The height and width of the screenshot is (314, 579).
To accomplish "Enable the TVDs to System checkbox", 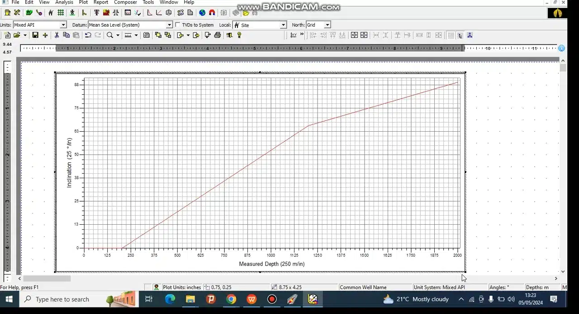I will click(178, 25).
